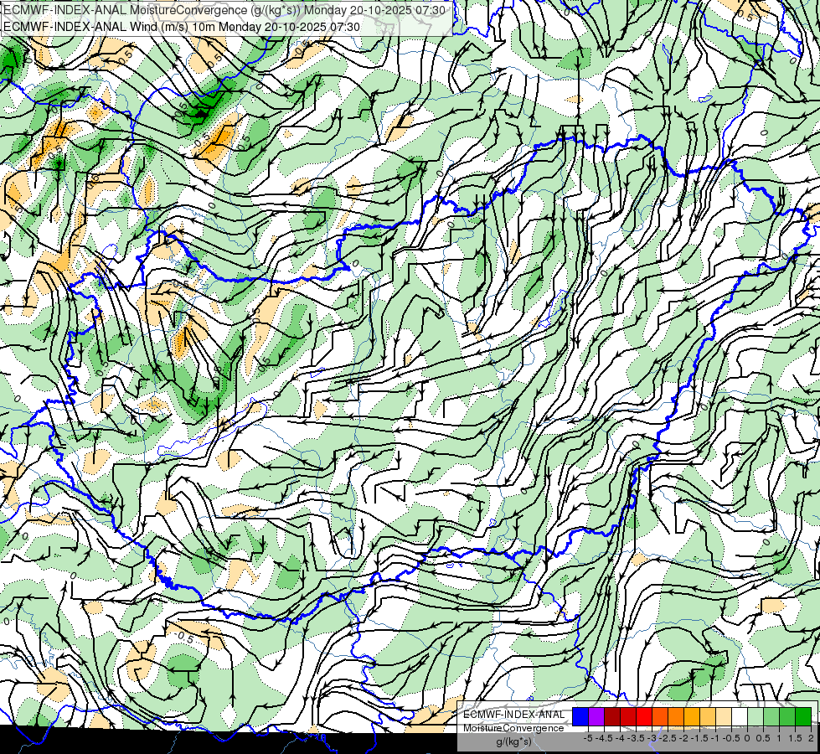The width and height of the screenshot is (820, 754).
Task: Click the legend label ECMWF-INDEX-ANAL
Action: 514,715
